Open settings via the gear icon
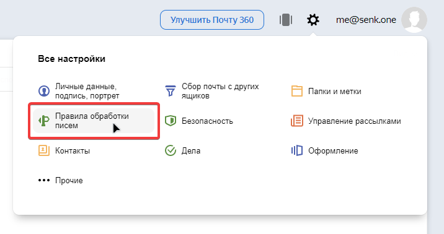444x234 pixels. pos(313,20)
